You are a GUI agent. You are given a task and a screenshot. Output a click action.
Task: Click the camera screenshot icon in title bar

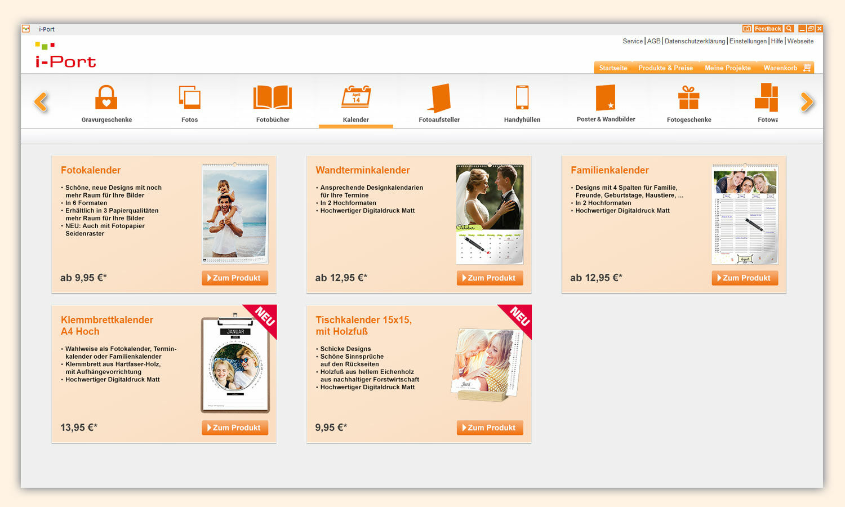(x=747, y=29)
